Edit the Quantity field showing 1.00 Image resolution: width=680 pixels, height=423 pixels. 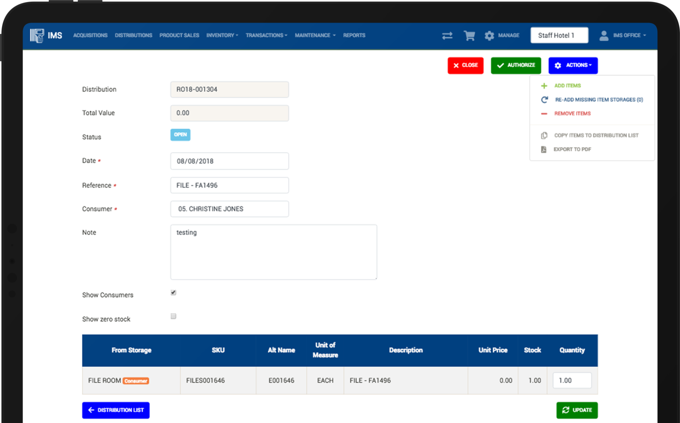pyautogui.click(x=572, y=380)
